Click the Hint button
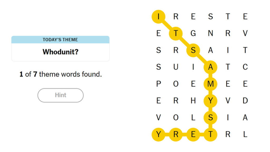The height and width of the screenshot is (152, 270). tap(60, 95)
